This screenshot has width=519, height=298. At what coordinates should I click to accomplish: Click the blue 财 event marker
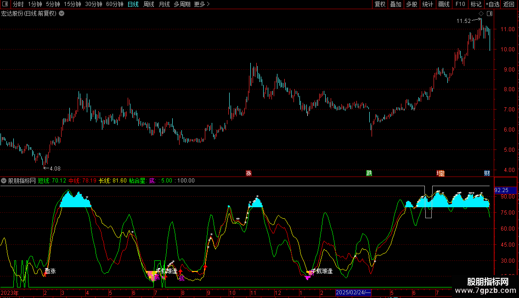487,173
